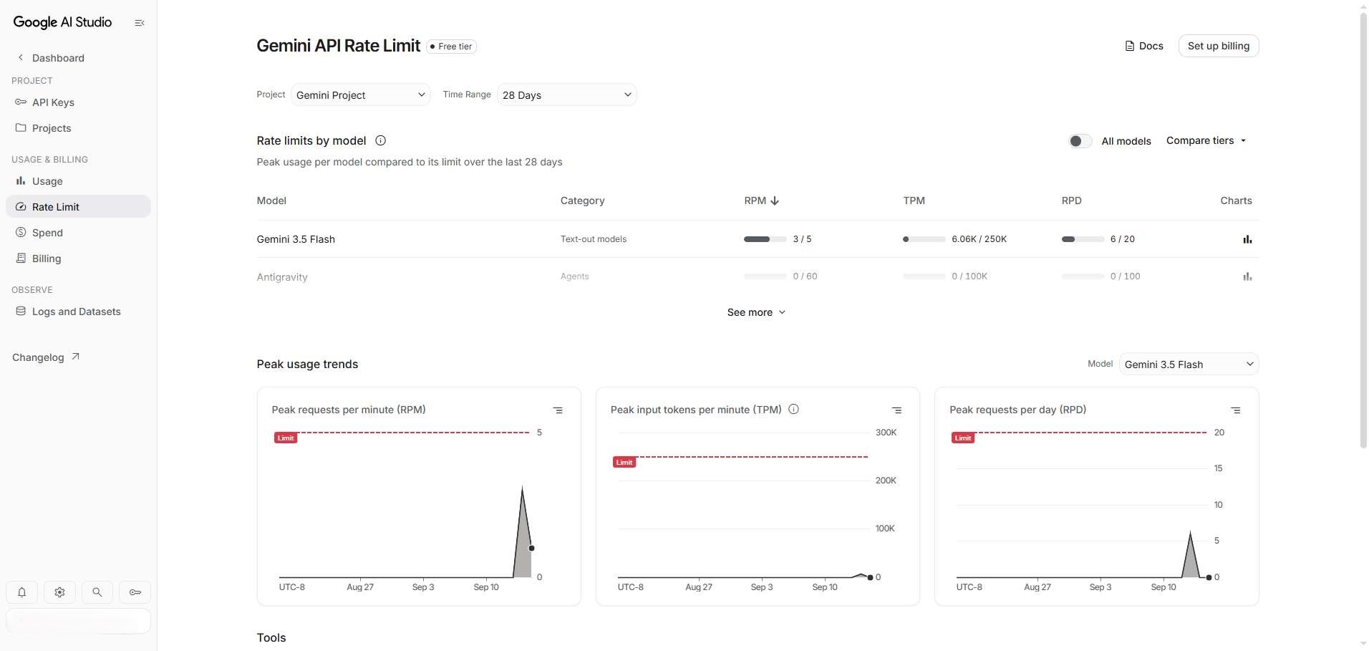Expand the Compare tiers dropdown
This screenshot has width=1369, height=651.
click(1206, 140)
